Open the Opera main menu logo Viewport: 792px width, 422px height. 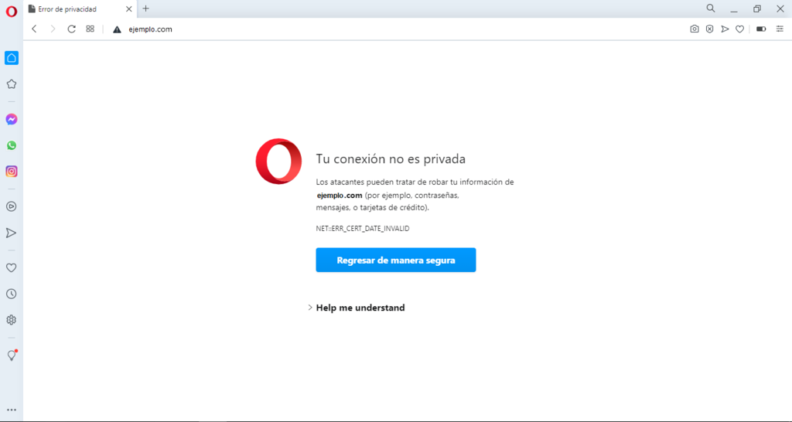pos(11,12)
